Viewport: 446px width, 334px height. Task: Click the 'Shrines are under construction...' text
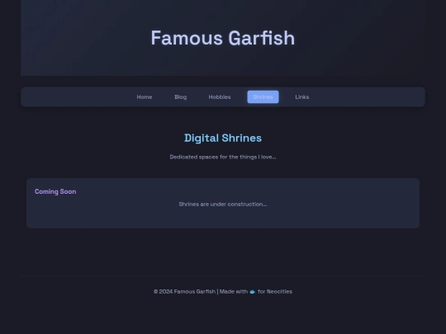[223, 205]
